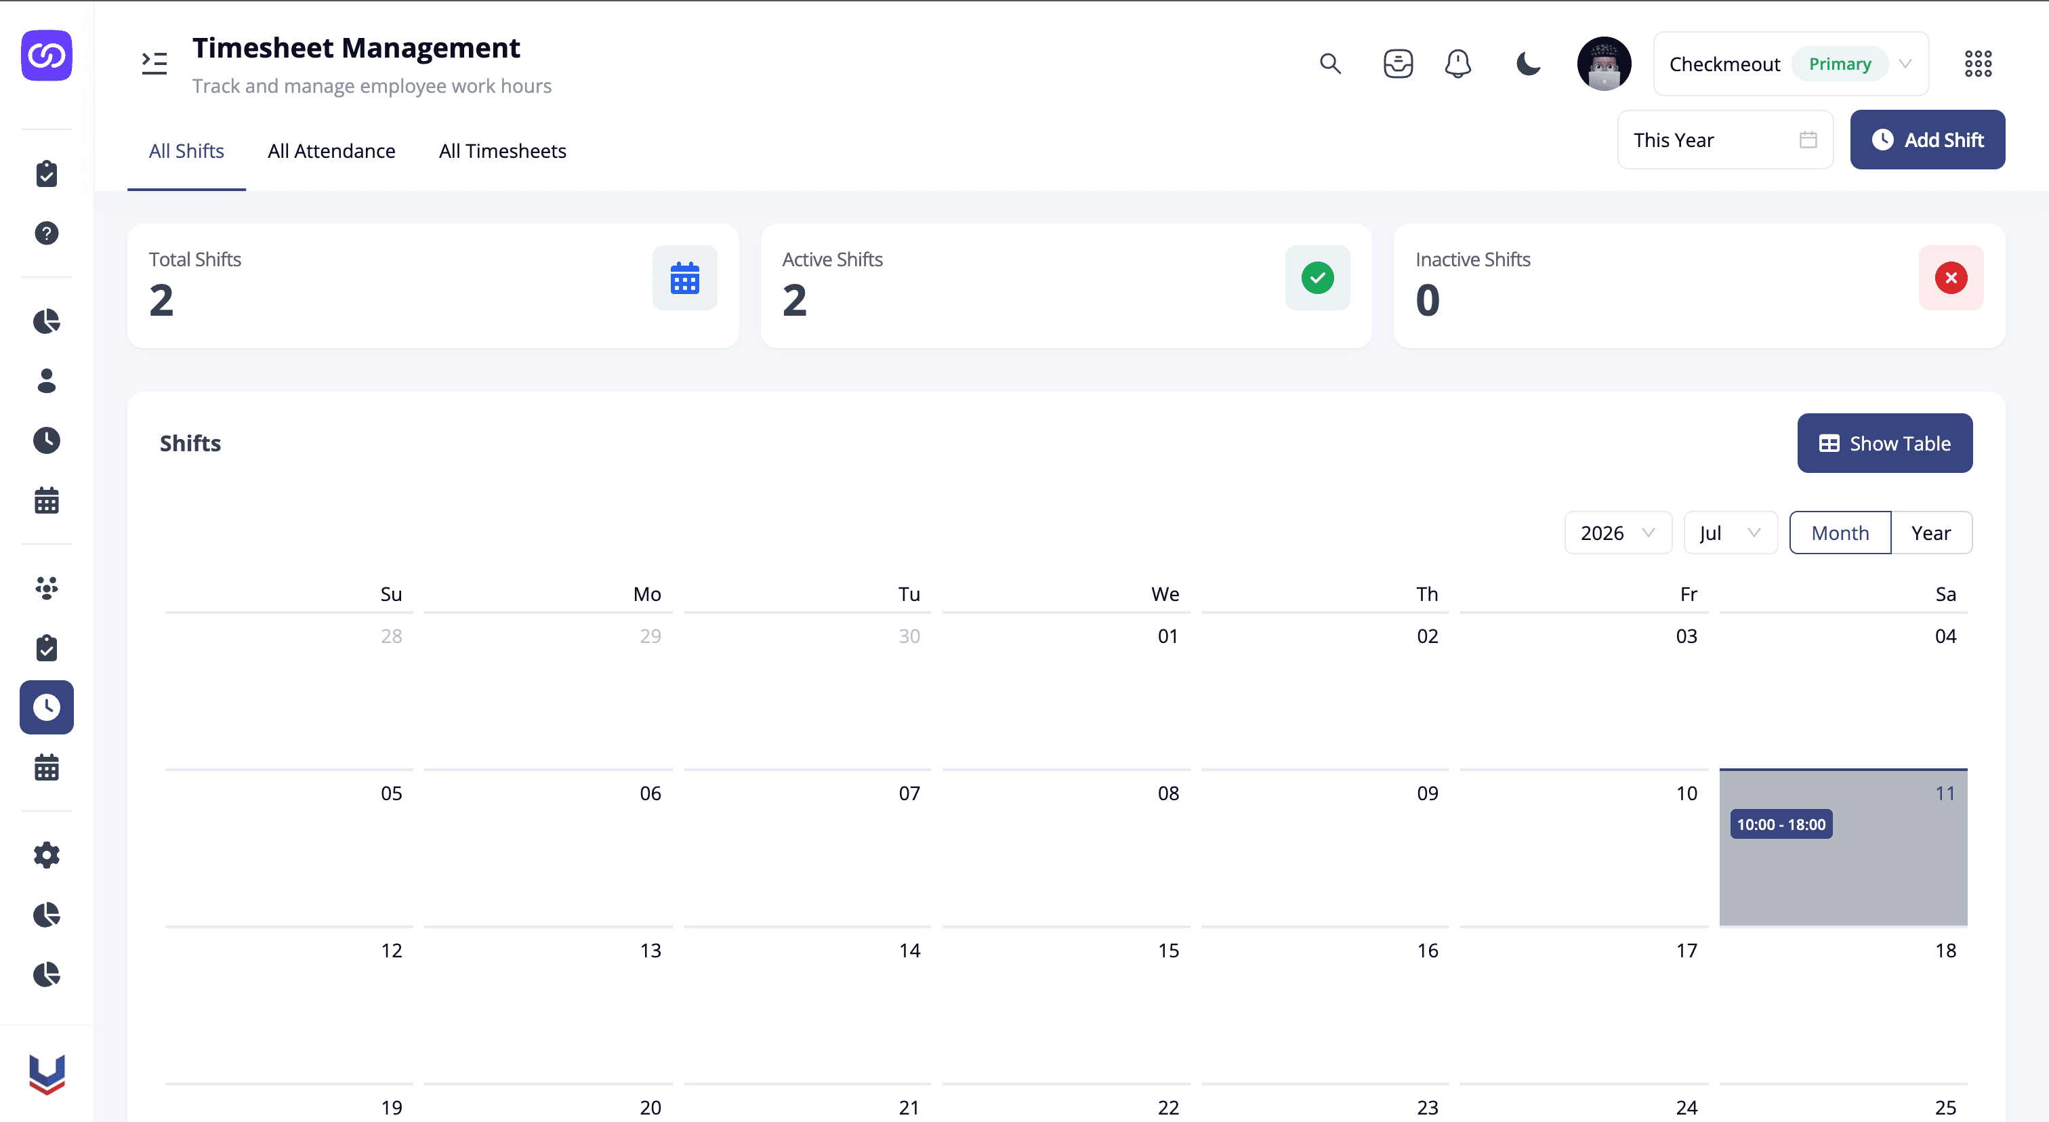
Task: Open the help question mark in sidebar
Action: [46, 233]
